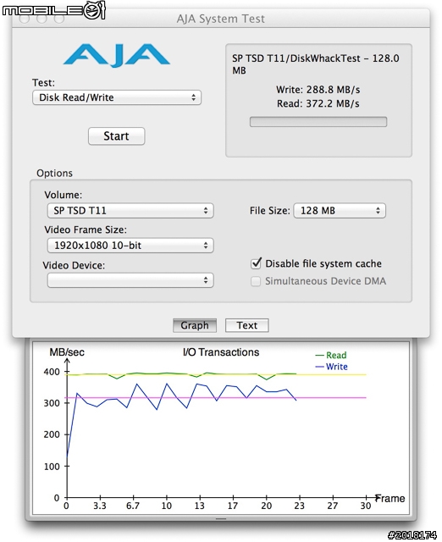The image size is (442, 542).
Task: Click the Simultaneous Device DMA checkbox
Action: 256,281
